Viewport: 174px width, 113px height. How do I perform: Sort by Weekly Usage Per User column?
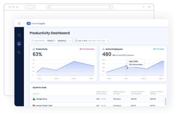click(120, 92)
